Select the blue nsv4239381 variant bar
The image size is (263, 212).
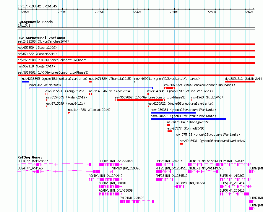pos(173,113)
